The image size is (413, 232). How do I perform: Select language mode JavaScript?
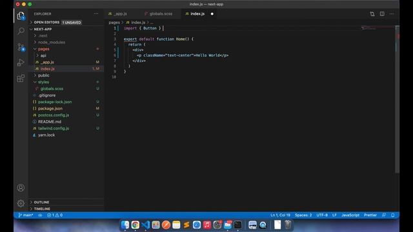click(350, 215)
